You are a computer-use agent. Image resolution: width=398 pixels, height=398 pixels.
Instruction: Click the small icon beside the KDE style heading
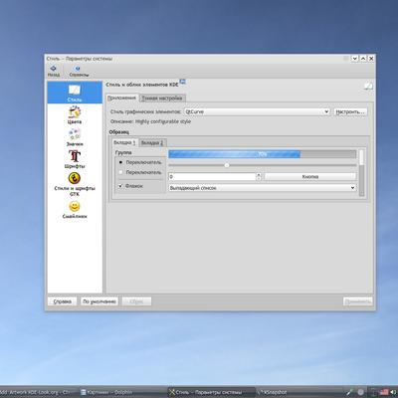(183, 82)
